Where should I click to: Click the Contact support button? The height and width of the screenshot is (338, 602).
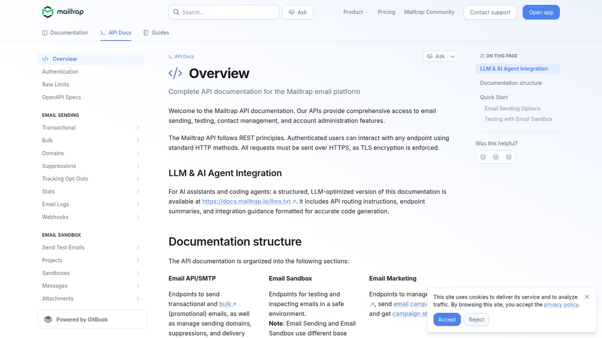pos(490,12)
